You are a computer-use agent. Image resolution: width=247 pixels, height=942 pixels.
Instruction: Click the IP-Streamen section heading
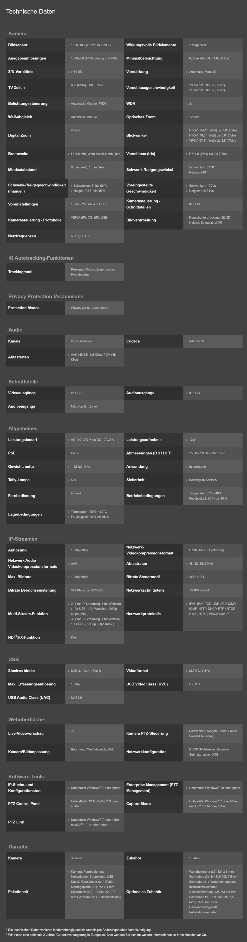(23, 539)
